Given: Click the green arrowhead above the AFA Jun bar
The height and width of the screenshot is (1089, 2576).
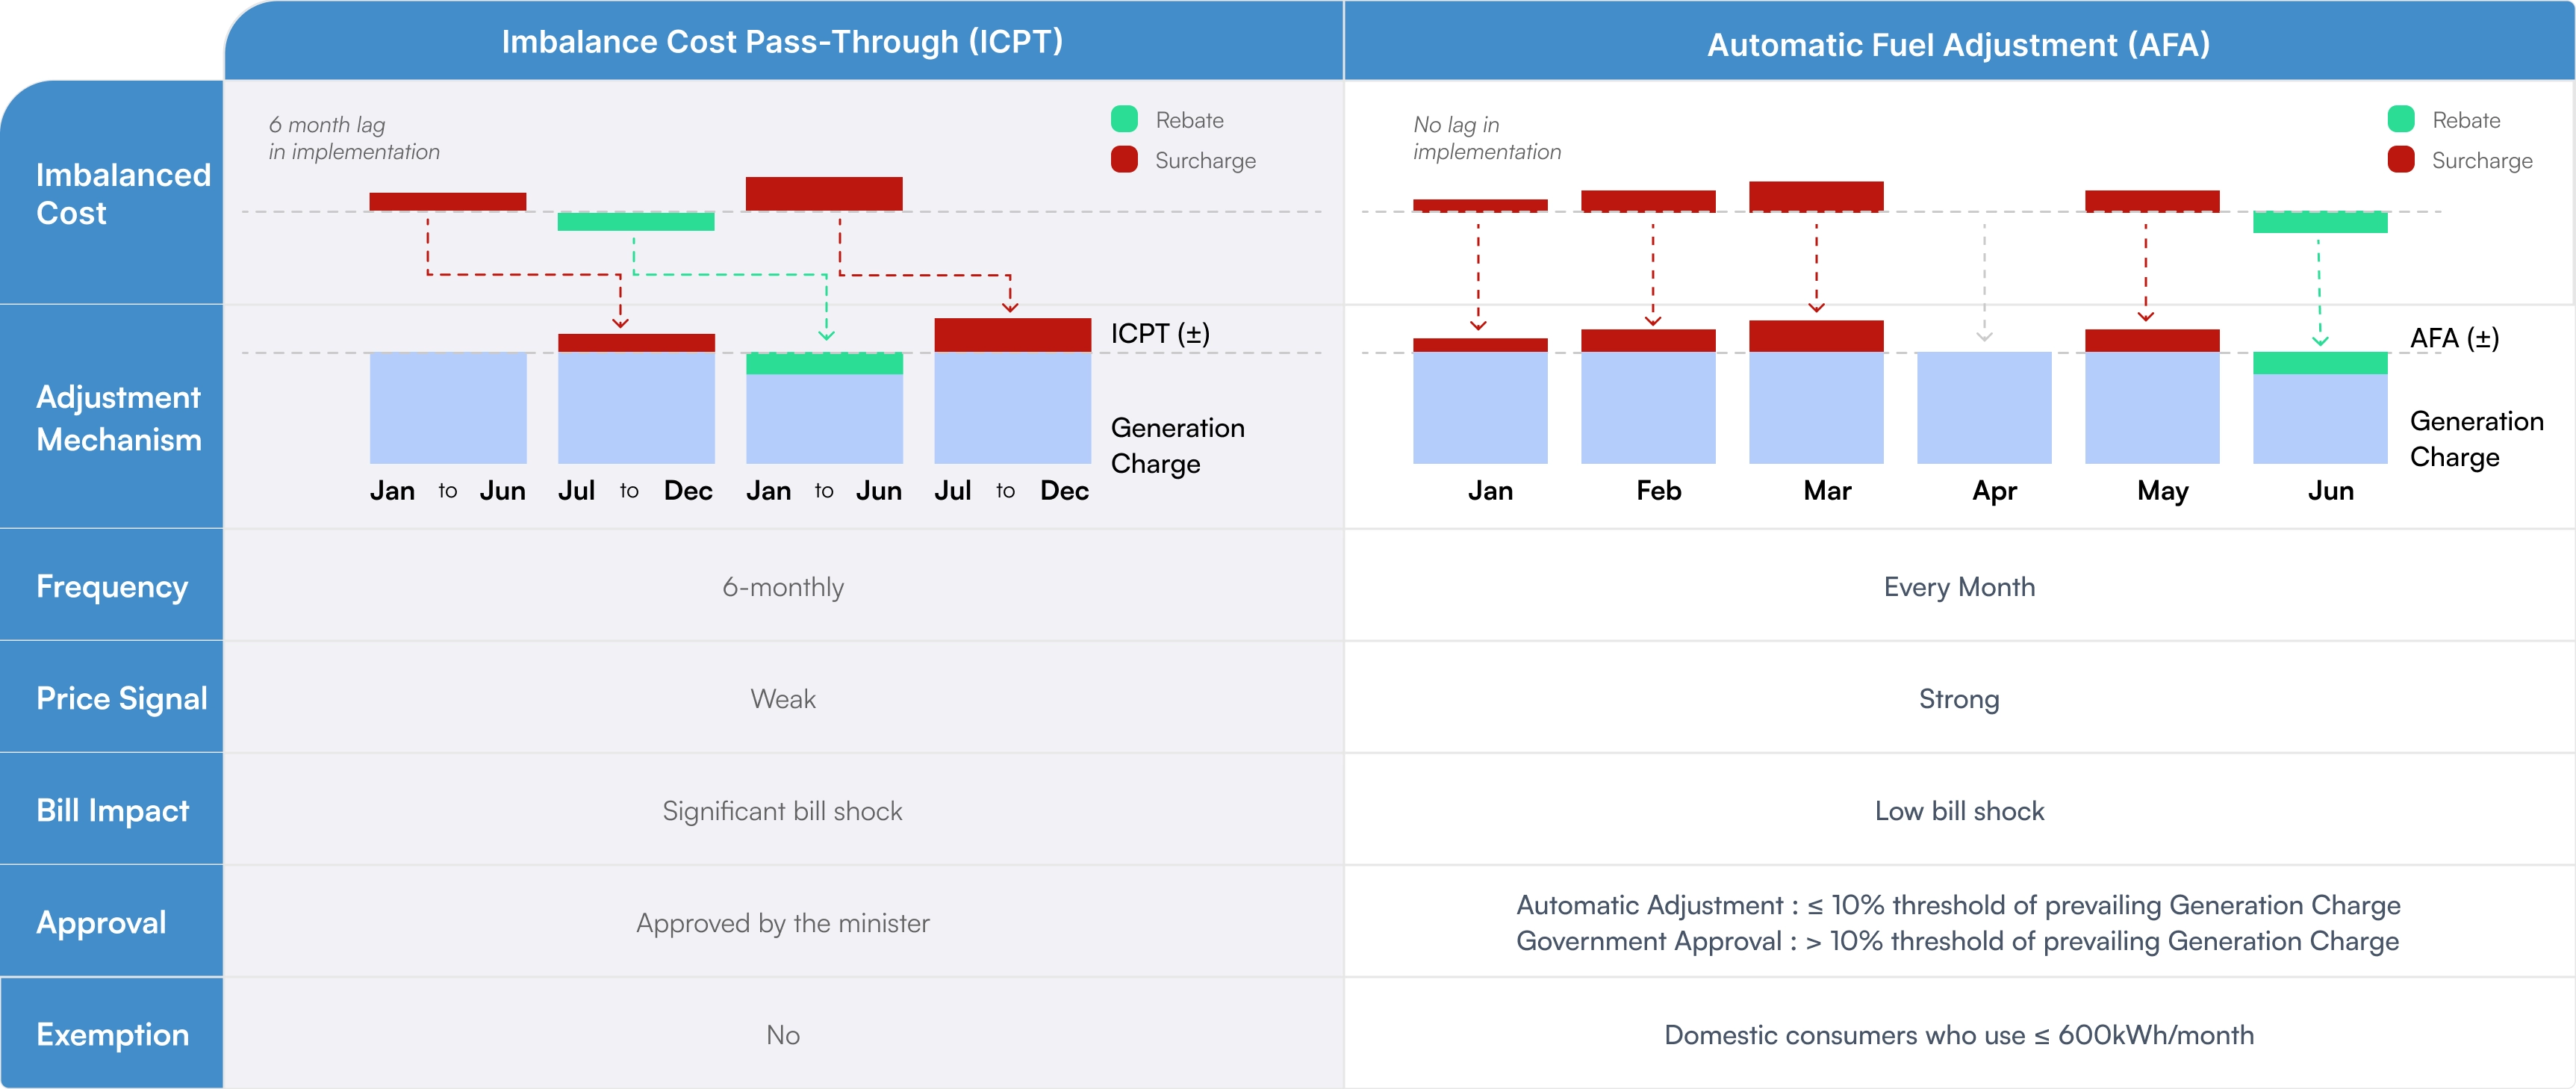Looking at the screenshot, I should tap(2320, 341).
